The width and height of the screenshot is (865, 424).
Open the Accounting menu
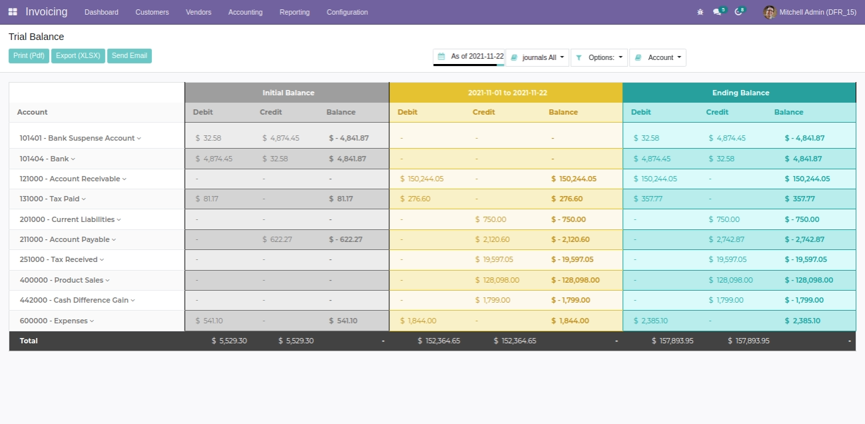tap(245, 12)
